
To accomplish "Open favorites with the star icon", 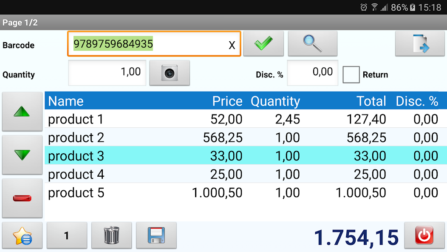I will [x=22, y=235].
